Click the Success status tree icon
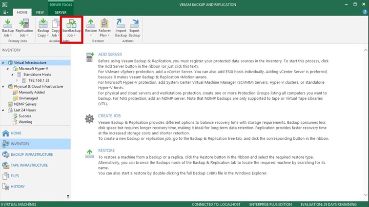 pos(15,116)
